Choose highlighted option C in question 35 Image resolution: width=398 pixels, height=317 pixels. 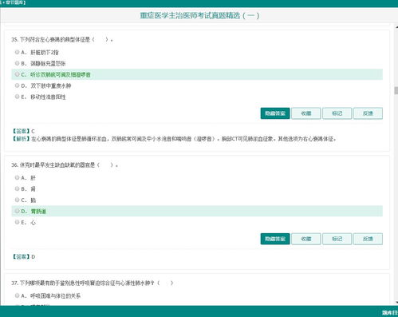tap(197, 74)
